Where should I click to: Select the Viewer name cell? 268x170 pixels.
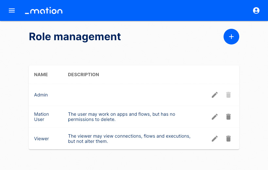(42, 139)
